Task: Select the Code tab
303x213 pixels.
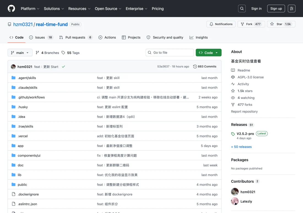Action: click(17, 37)
